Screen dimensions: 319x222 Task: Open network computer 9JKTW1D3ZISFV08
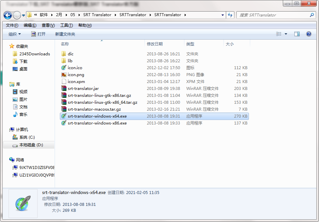coord(37,167)
